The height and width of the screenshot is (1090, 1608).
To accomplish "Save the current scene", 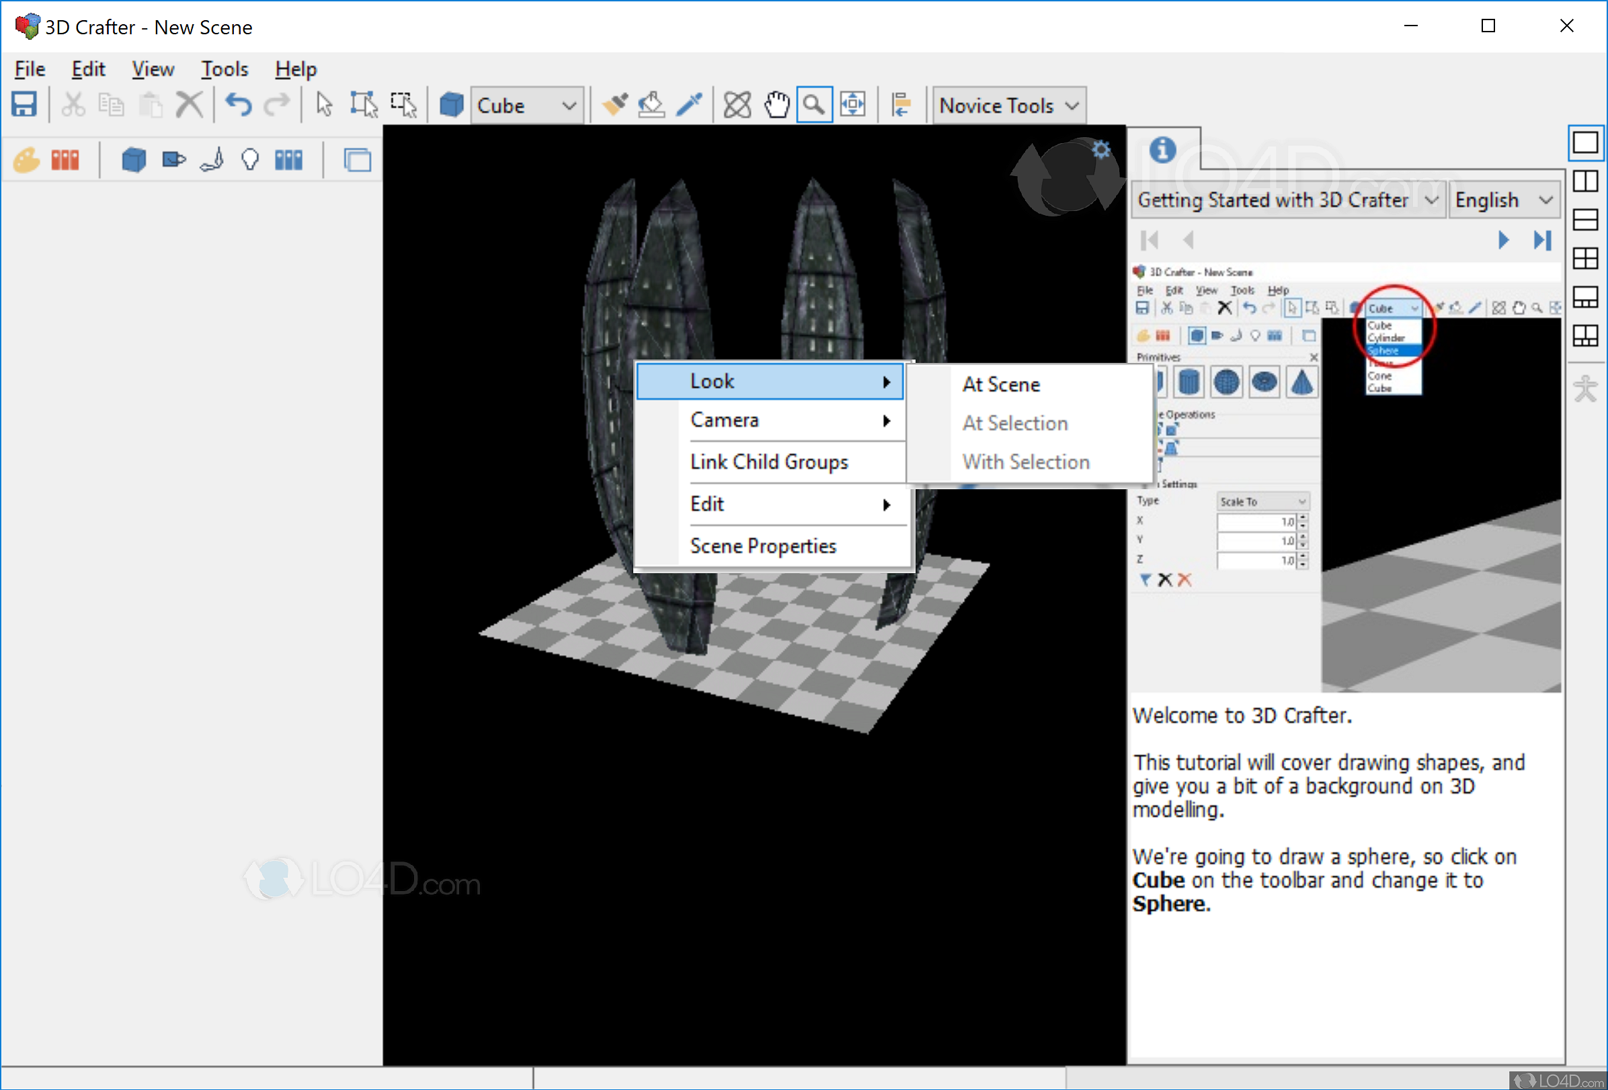I will [25, 103].
